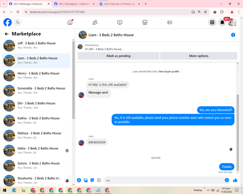Open the emoji picker in message box
The height and width of the screenshot is (194, 243).
pos(227,180)
